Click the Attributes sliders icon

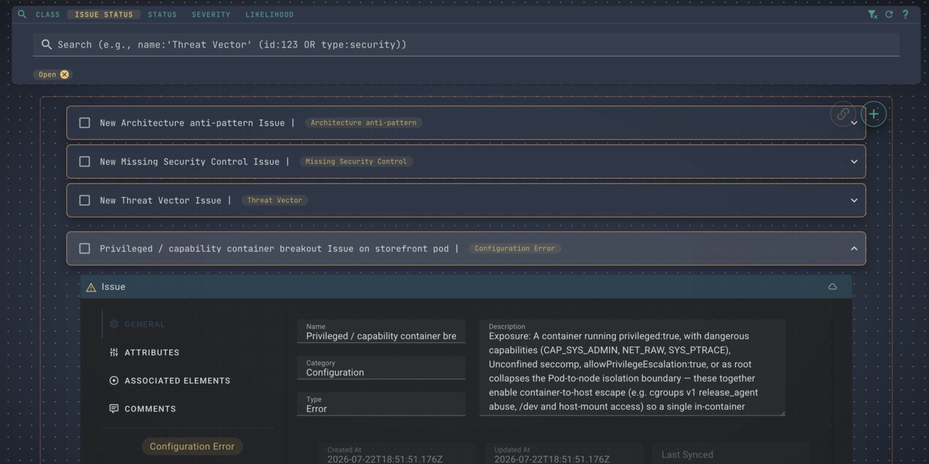click(x=113, y=353)
